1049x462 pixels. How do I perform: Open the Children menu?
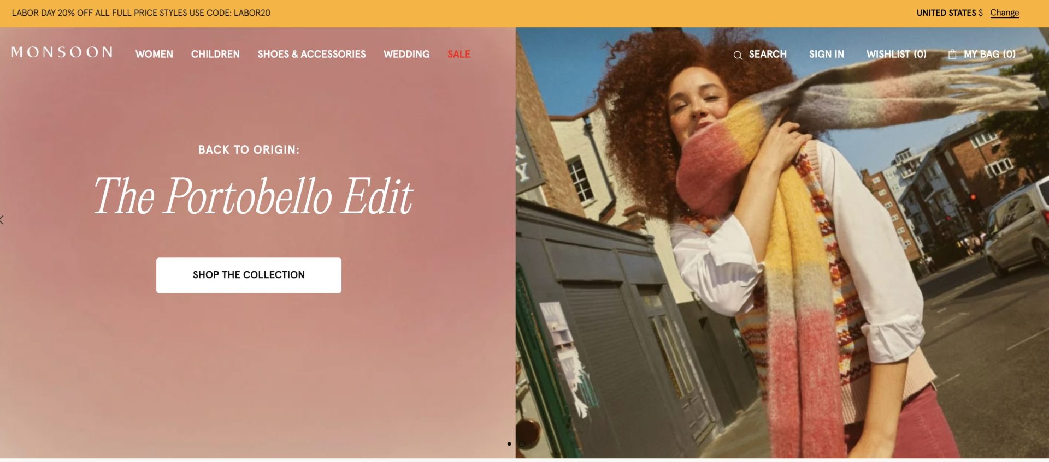pyautogui.click(x=215, y=54)
